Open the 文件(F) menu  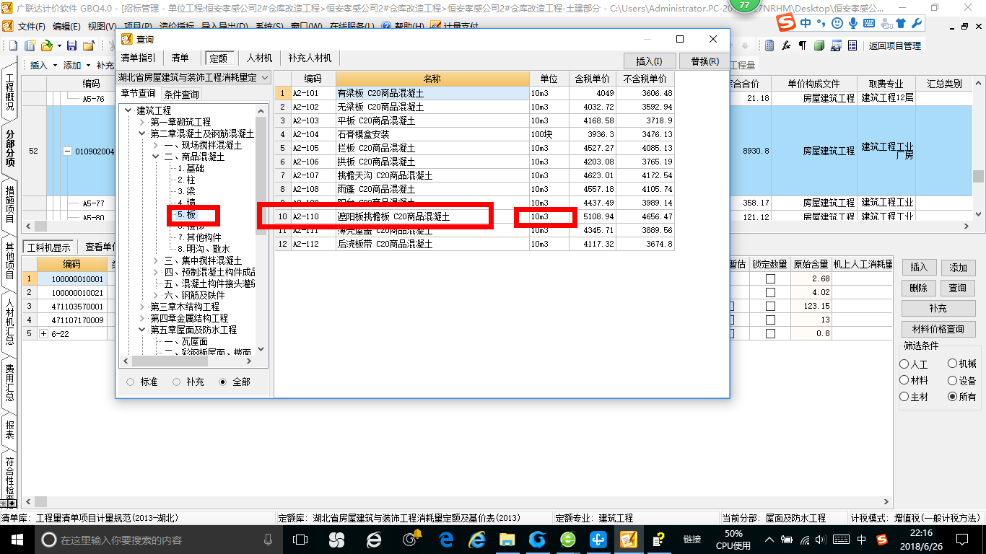(31, 26)
